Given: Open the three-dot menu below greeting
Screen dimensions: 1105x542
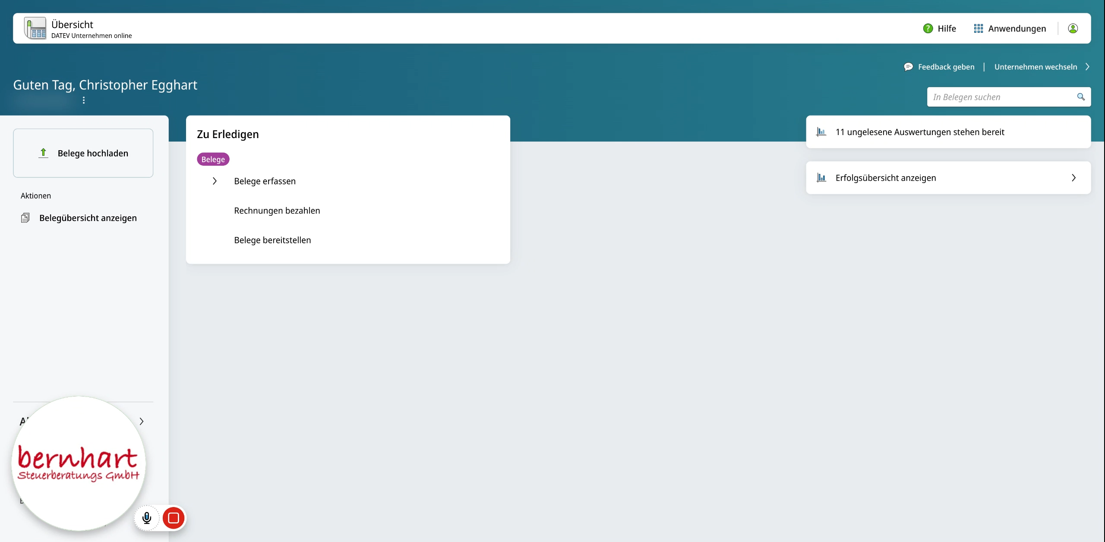Looking at the screenshot, I should pos(84,100).
